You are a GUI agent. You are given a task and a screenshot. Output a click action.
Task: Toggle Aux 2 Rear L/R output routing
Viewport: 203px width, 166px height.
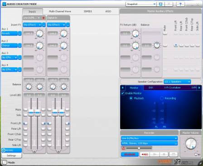tap(181, 45)
